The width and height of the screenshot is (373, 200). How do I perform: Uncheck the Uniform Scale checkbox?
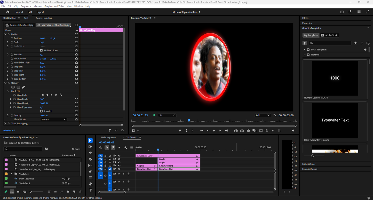click(x=42, y=50)
